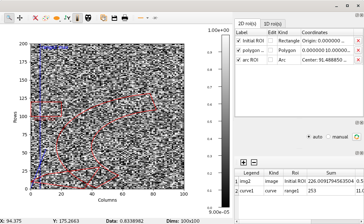This screenshot has height=224, width=364.
Task: Delete the polygon ROI with red X
Action: [358, 50]
